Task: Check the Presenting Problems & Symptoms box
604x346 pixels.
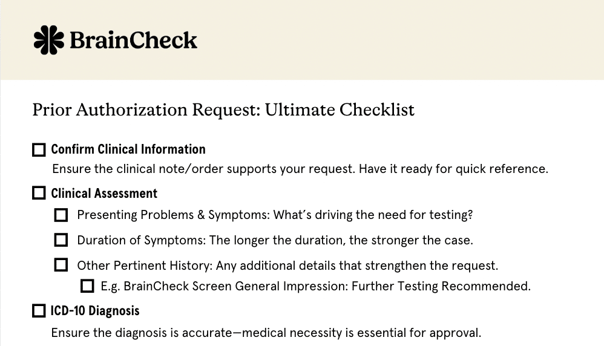Action: click(61, 215)
